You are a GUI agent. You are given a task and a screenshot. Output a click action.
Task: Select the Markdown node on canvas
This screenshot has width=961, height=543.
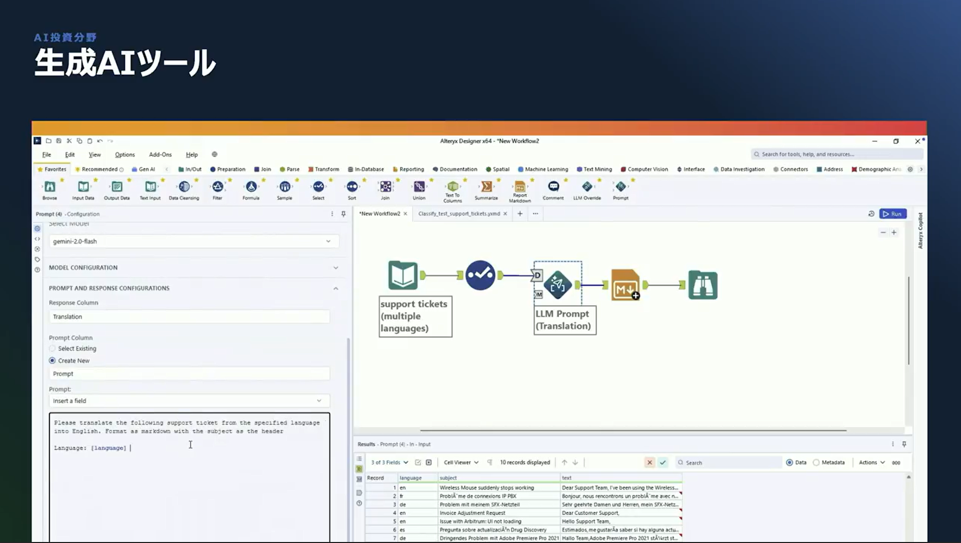click(x=625, y=285)
